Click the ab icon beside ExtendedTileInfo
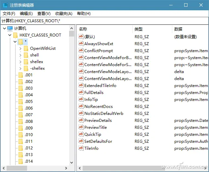The image size is (209, 172). point(81,85)
